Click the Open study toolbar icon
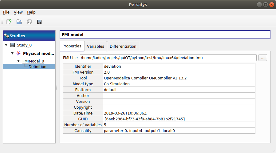Screen dimensions: 276x153 pyautogui.click(x=19, y=22)
